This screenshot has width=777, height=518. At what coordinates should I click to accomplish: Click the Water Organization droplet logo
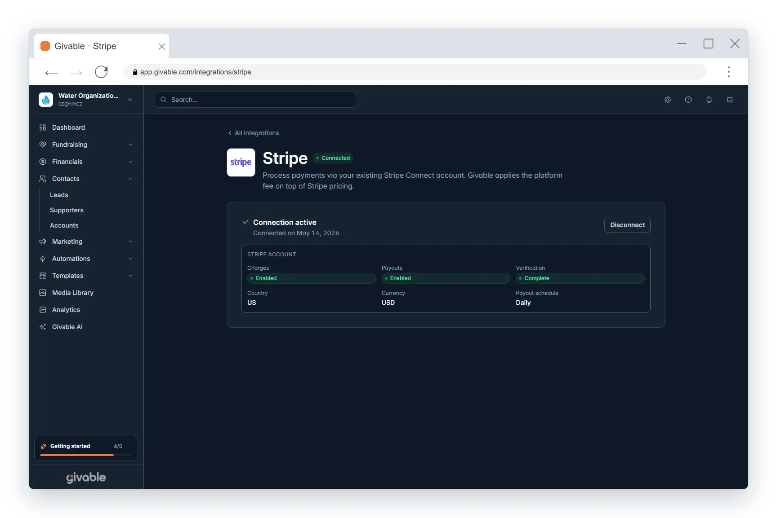tap(46, 100)
